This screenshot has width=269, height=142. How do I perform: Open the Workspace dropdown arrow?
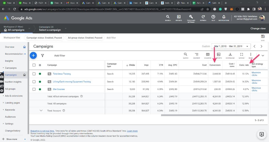point(29,28)
